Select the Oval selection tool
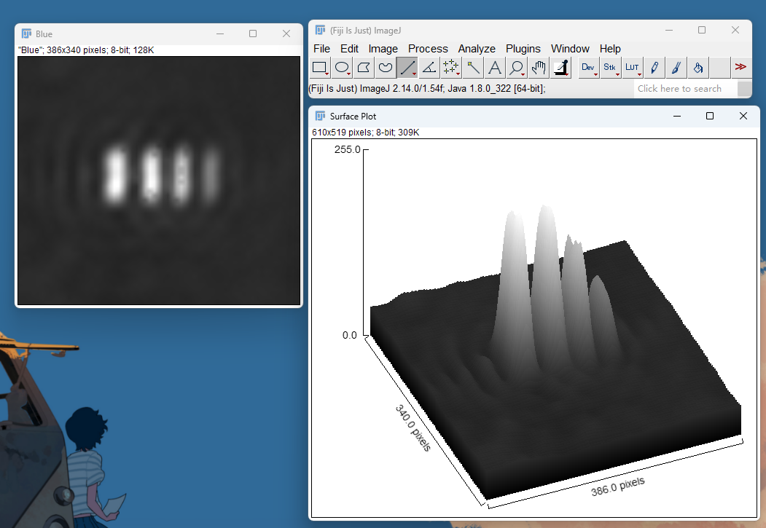 [342, 67]
